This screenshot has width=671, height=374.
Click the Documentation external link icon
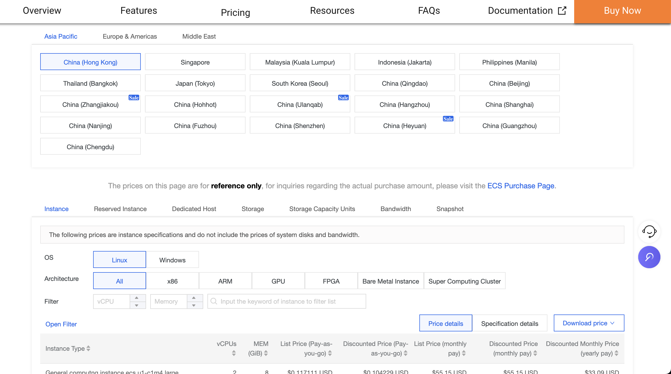click(x=562, y=11)
